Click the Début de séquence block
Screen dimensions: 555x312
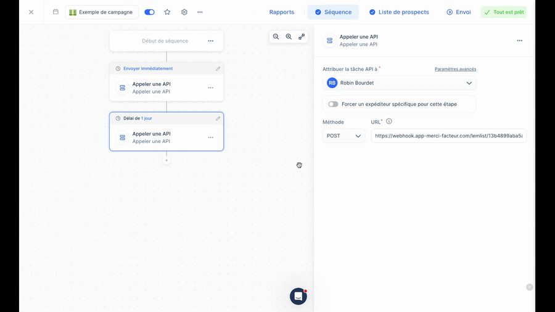tap(166, 41)
